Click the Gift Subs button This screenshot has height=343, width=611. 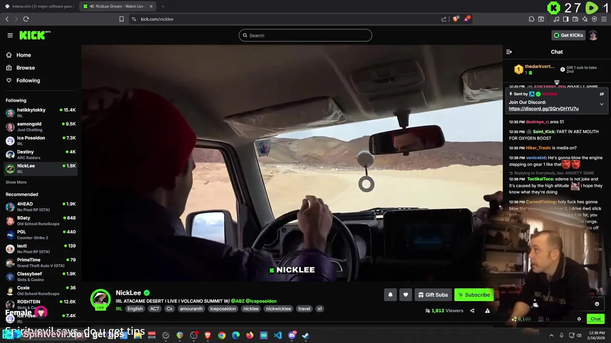point(433,295)
